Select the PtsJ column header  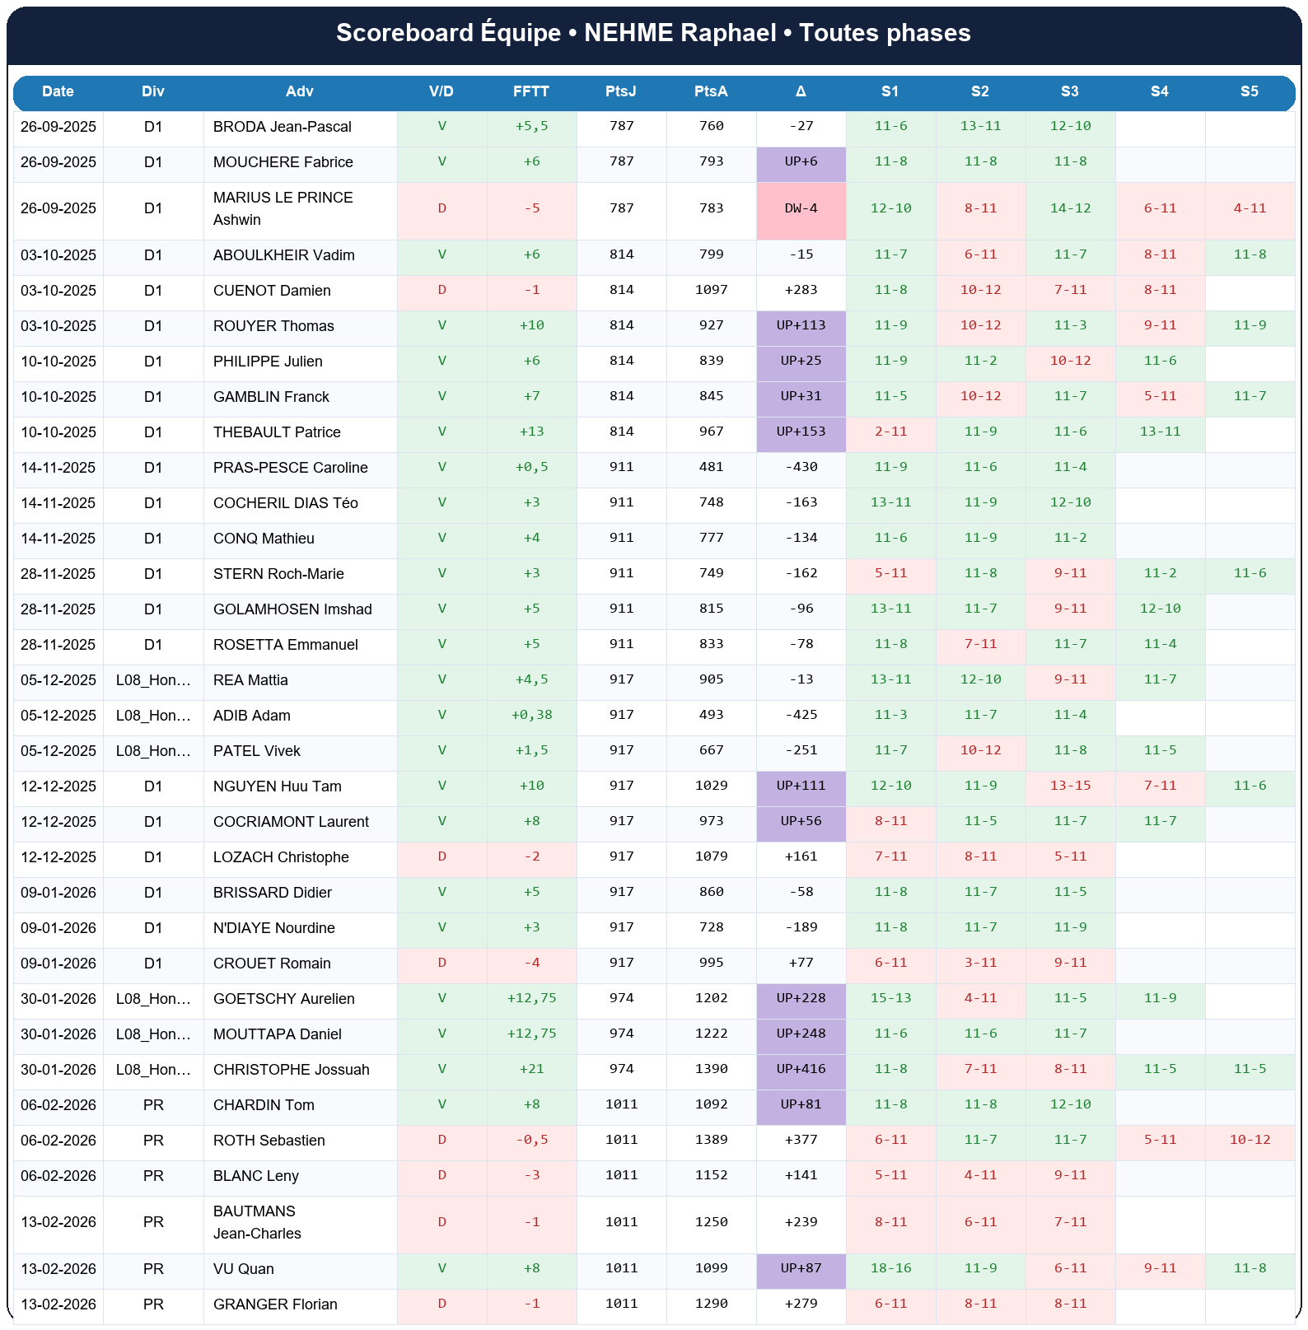point(621,91)
